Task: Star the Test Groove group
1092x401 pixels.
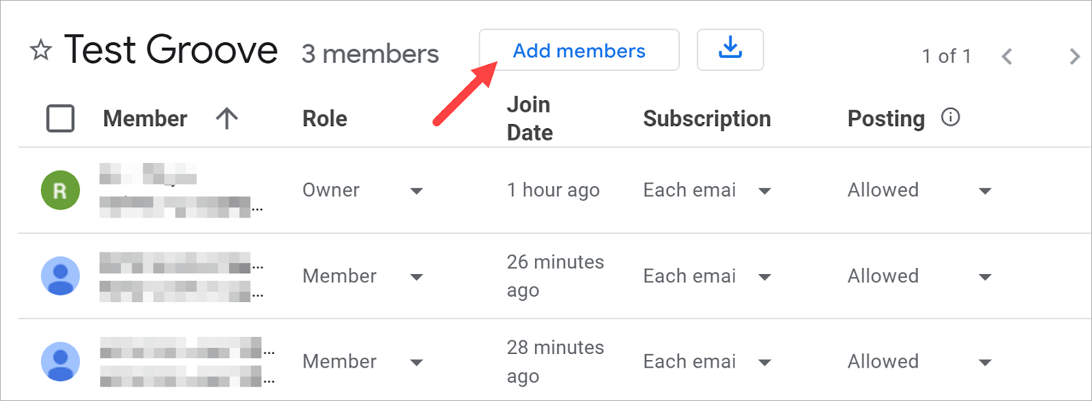Action: [41, 50]
